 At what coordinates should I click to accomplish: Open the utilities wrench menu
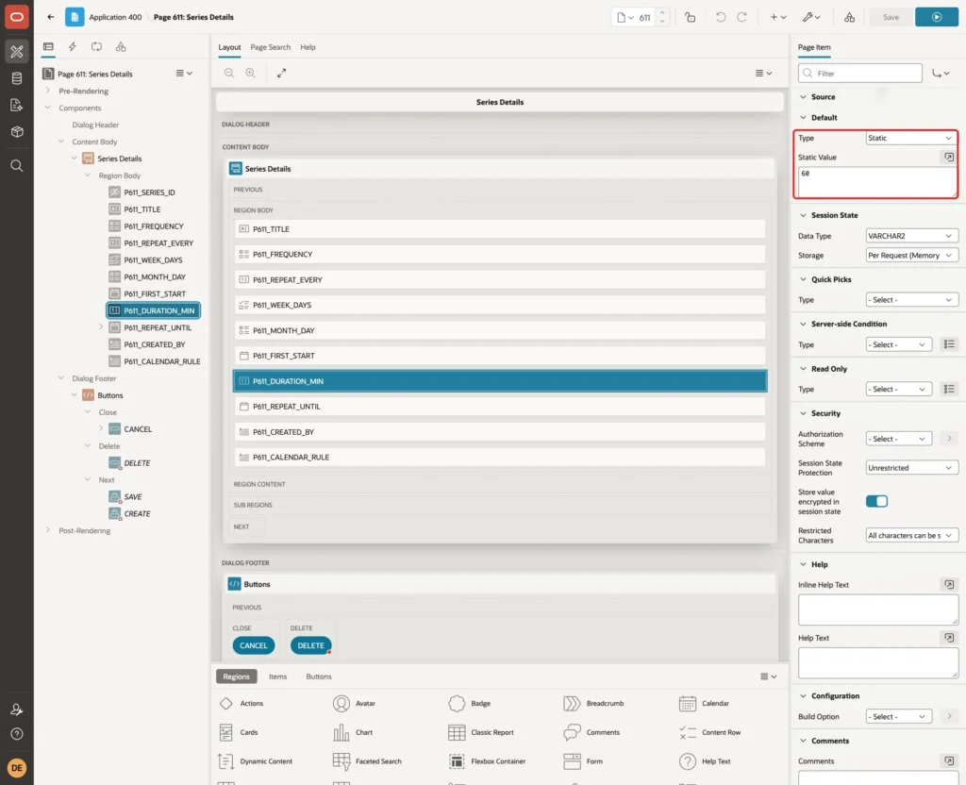[811, 17]
